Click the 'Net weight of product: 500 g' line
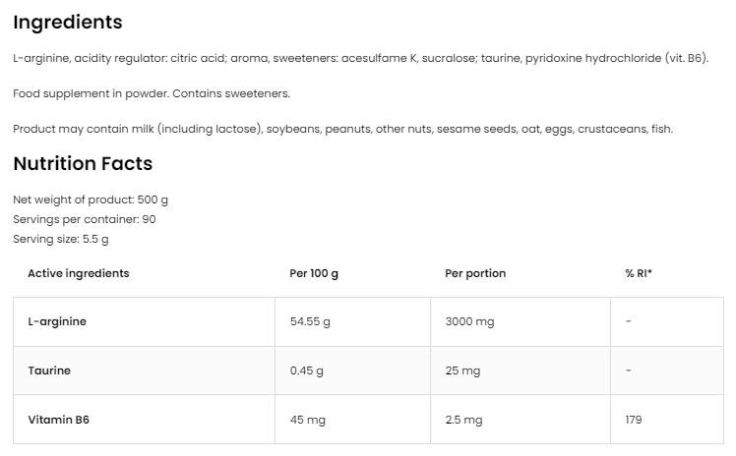This screenshot has width=736, height=456. (91, 199)
